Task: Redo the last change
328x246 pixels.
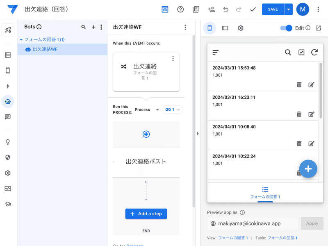Action: [239, 9]
